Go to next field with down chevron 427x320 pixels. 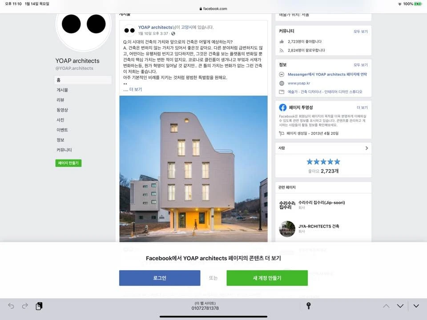coord(400,306)
